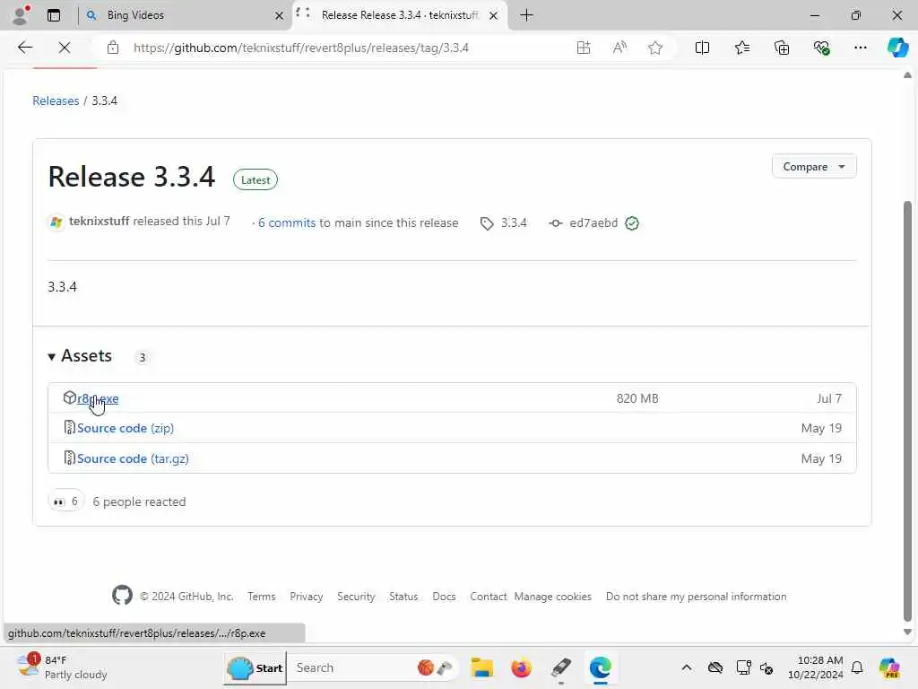Open the Favorites list icon

pos(741,48)
